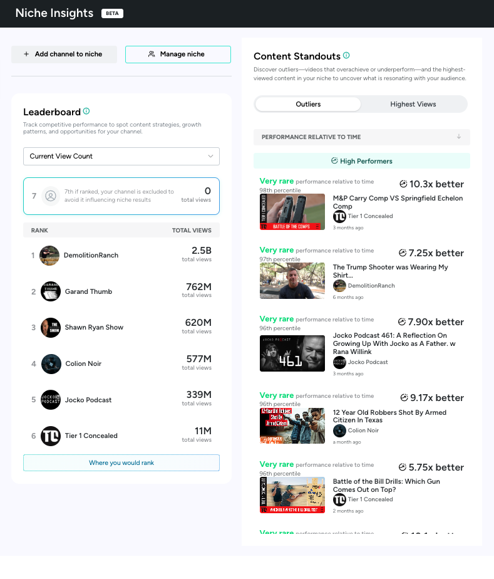Viewport: 494px width, 579px height.
Task: Click the 0 total views for your channel
Action: pos(196,195)
